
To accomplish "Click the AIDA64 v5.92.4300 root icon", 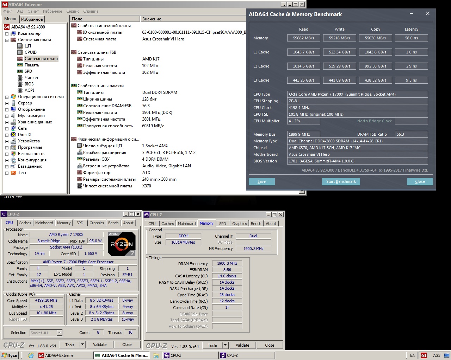I will click(x=7, y=27).
